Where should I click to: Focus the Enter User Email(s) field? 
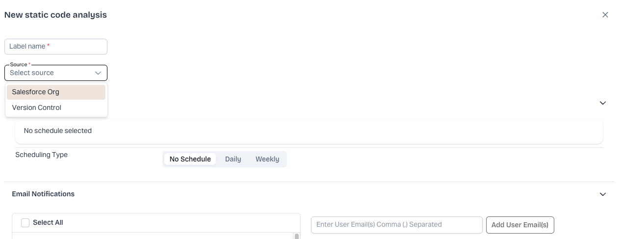[396, 225]
